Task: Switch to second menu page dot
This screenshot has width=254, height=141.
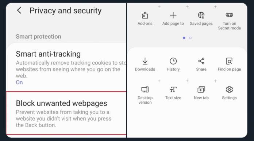Action: tap(190, 38)
